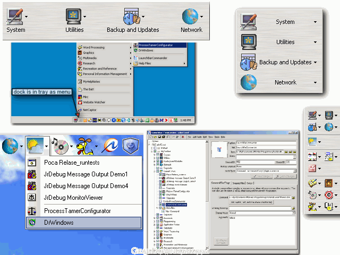Click the New file icon in the configuration toolbar
Screen dimensions: 340x255
(x=151, y=137)
